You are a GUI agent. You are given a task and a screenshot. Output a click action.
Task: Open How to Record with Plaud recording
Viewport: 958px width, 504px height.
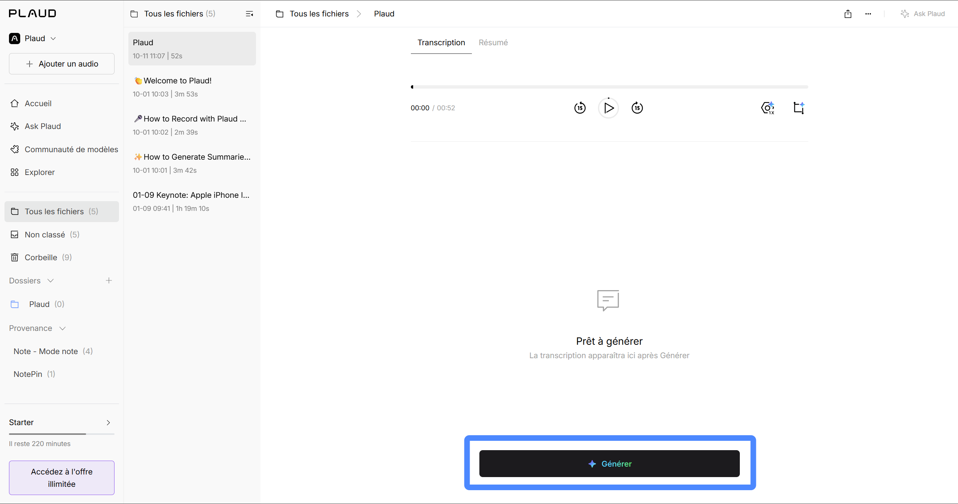(x=192, y=125)
